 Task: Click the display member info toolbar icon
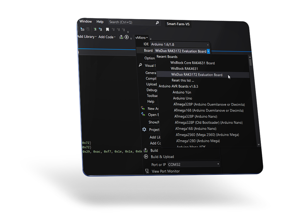[82, 29]
